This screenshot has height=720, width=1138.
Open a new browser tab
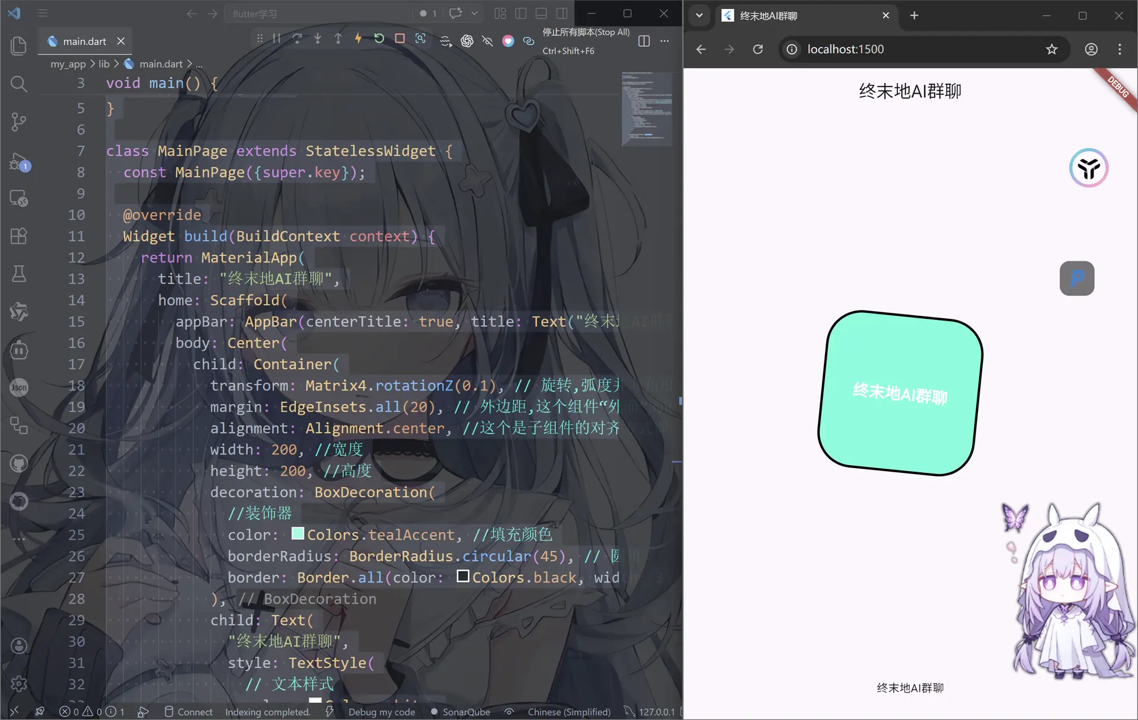click(914, 15)
